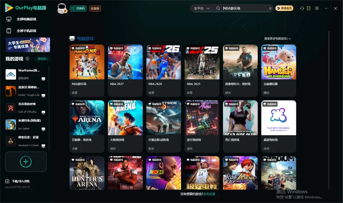343x203 pixels.
Task: Open the 火箭竞技场 game card
Action: 125,126
